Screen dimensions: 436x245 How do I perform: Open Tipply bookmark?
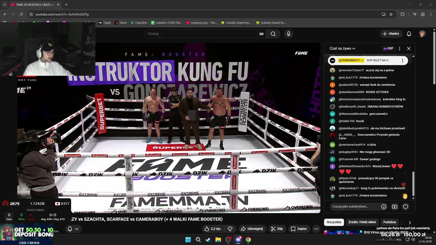tap(105, 23)
